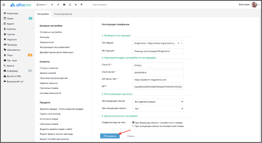Open the При входящем звонке dropdown
262x143 pixels.
(x=158, y=101)
